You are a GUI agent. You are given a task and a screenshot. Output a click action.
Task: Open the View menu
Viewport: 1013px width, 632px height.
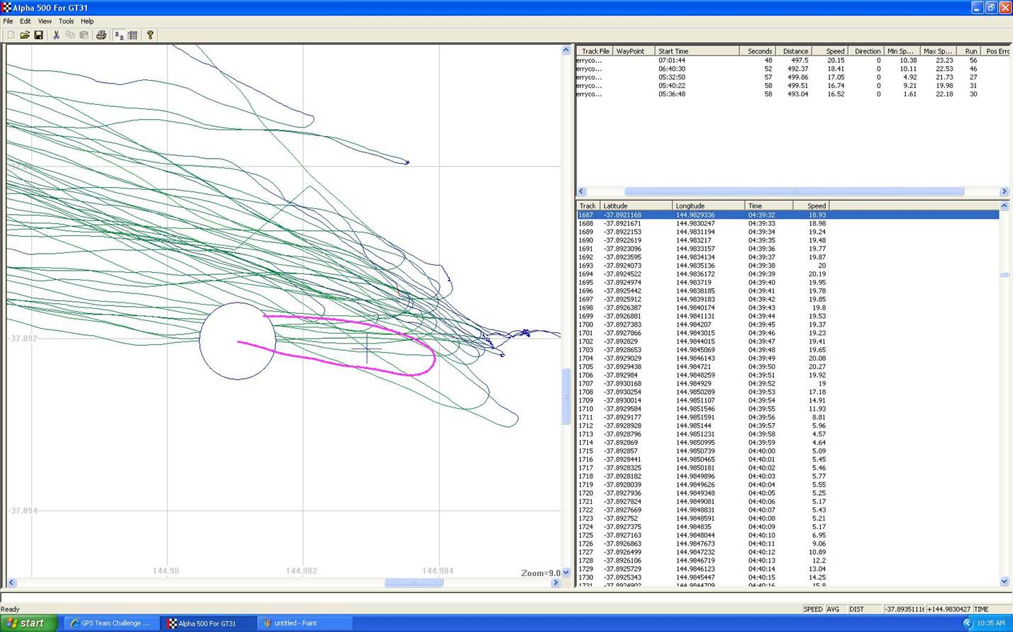[x=45, y=21]
